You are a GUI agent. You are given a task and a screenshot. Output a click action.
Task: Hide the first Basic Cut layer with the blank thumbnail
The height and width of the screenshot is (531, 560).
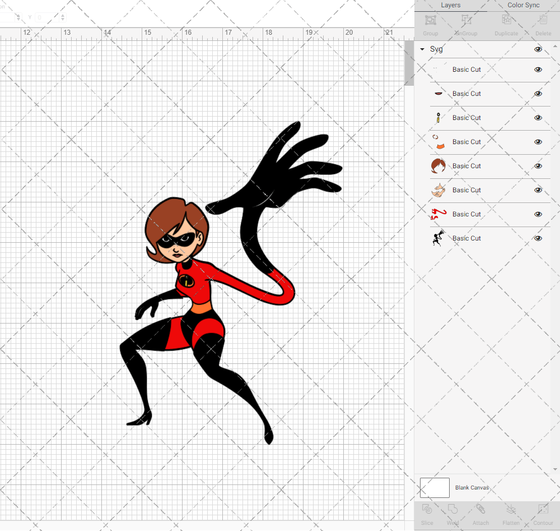tap(538, 70)
